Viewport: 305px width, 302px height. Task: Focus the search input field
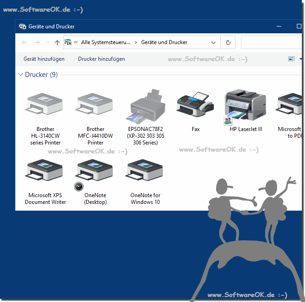coord(271,42)
